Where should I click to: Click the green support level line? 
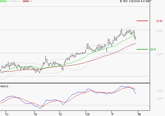point(142,49)
